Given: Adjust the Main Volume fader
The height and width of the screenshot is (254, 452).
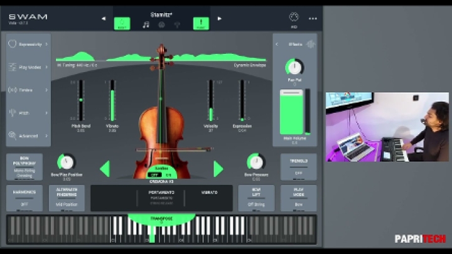Looking at the screenshot, I should [291, 112].
